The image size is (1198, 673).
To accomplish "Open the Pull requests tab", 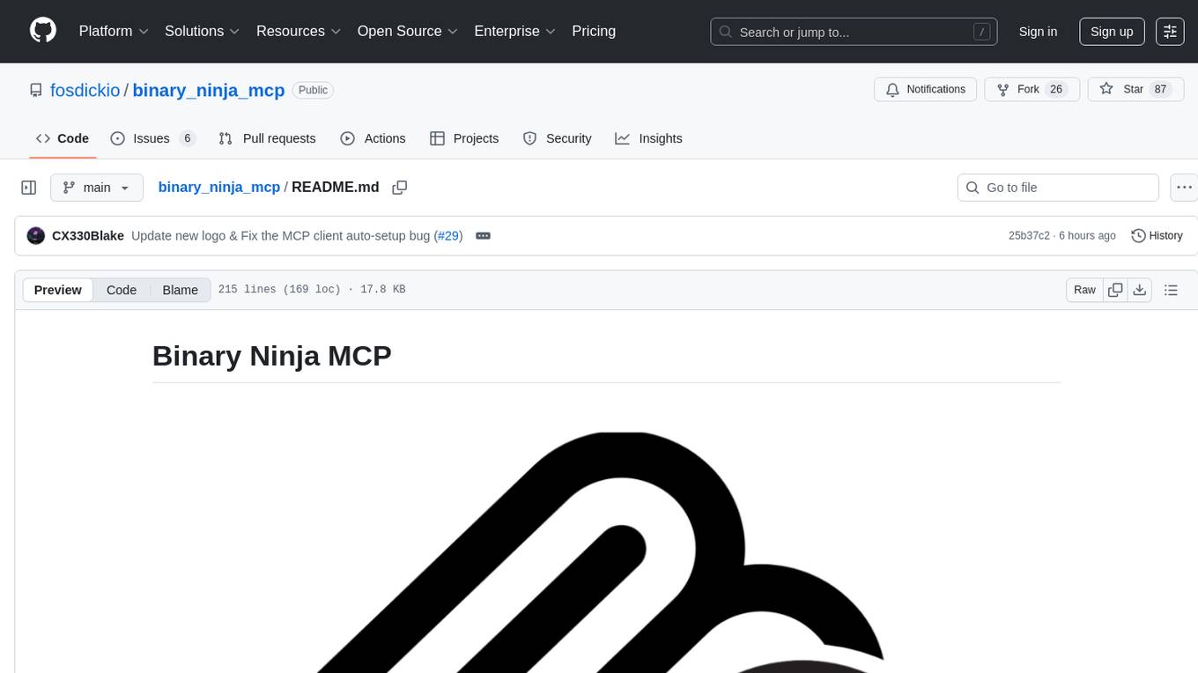I will [x=267, y=138].
